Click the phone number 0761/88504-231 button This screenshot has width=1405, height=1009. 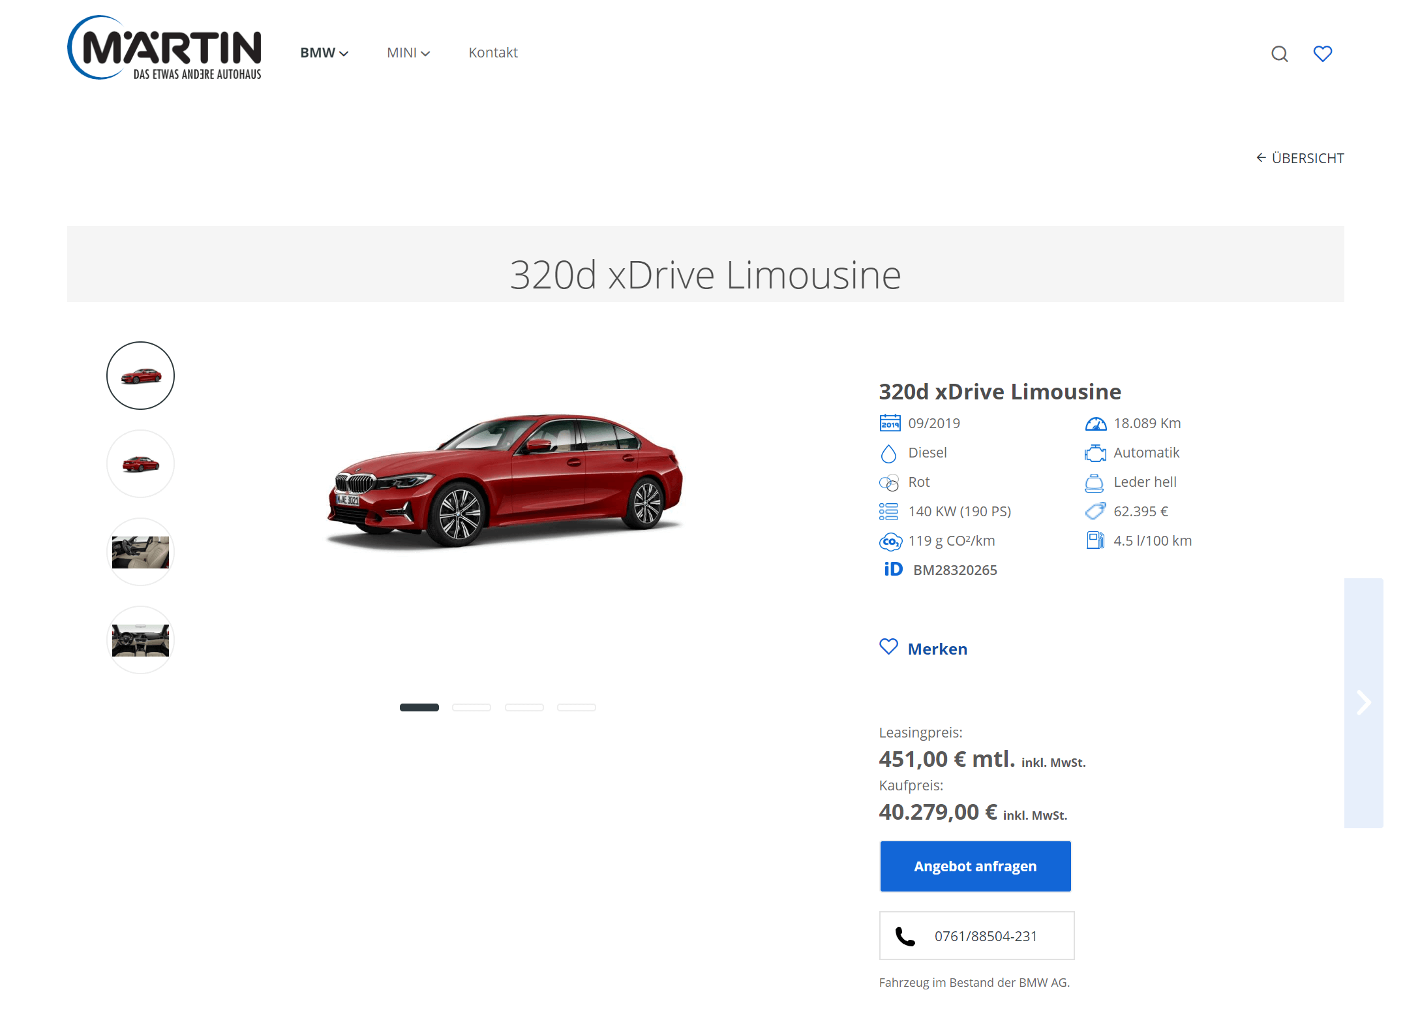pos(976,936)
